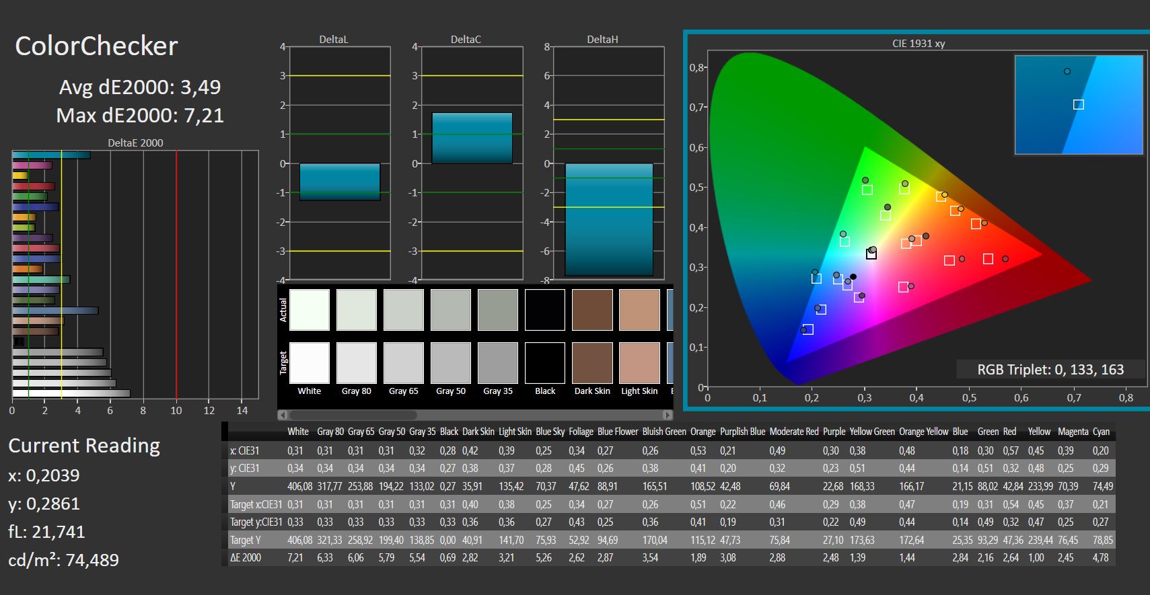Image resolution: width=1150 pixels, height=595 pixels.
Task: Click the swatch strip horizontal scrollbar thumb
Action: tap(353, 415)
